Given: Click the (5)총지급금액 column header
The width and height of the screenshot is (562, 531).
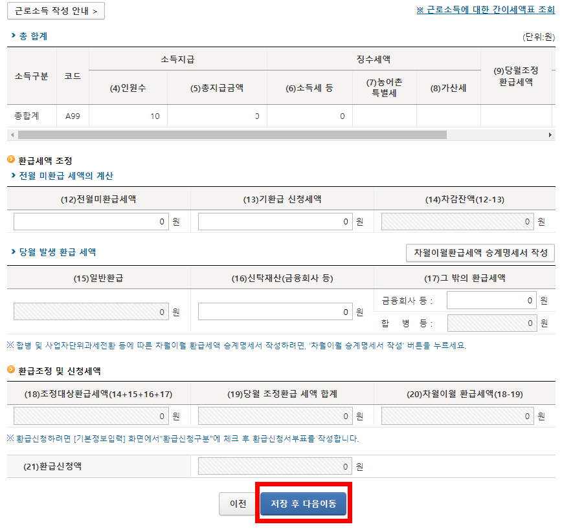Looking at the screenshot, I should pyautogui.click(x=217, y=88).
